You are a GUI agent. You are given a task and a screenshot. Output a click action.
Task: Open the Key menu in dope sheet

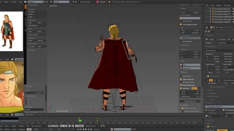[28, 126]
